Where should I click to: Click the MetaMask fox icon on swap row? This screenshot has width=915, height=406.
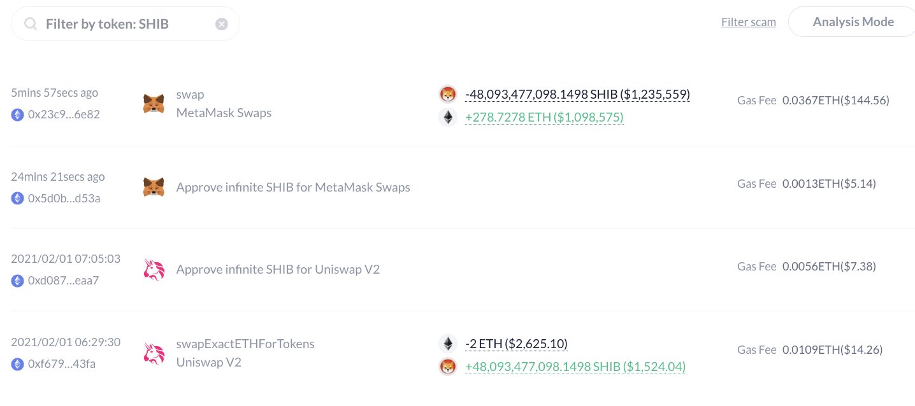(154, 104)
